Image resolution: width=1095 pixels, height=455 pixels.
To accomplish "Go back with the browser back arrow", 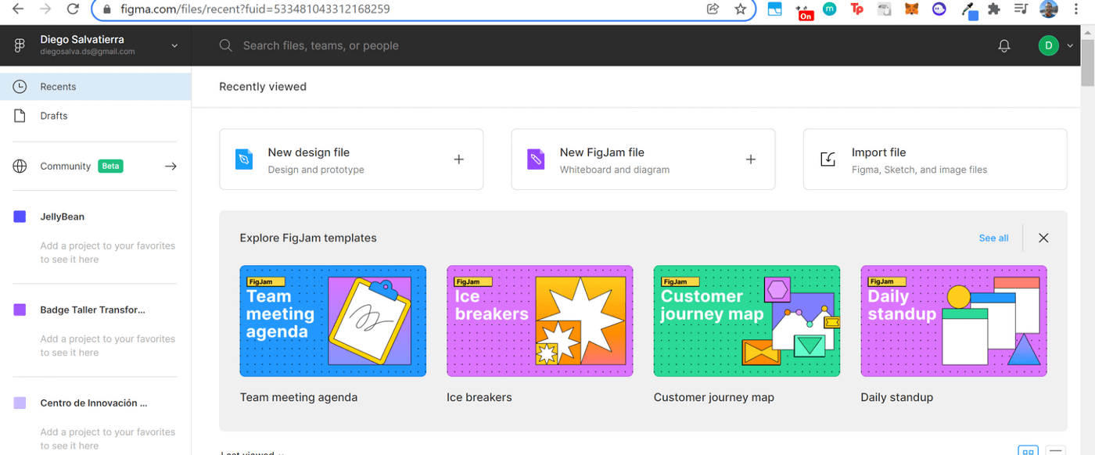I will click(x=18, y=9).
